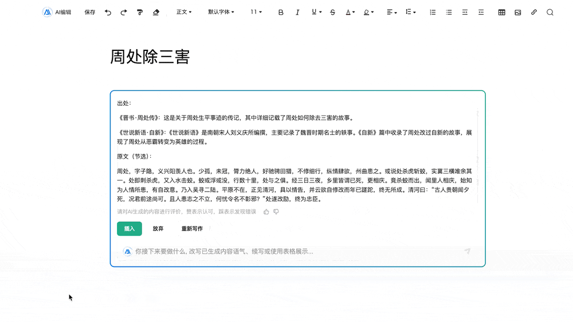
Task: Toggle italic formatting
Action: coord(297,12)
